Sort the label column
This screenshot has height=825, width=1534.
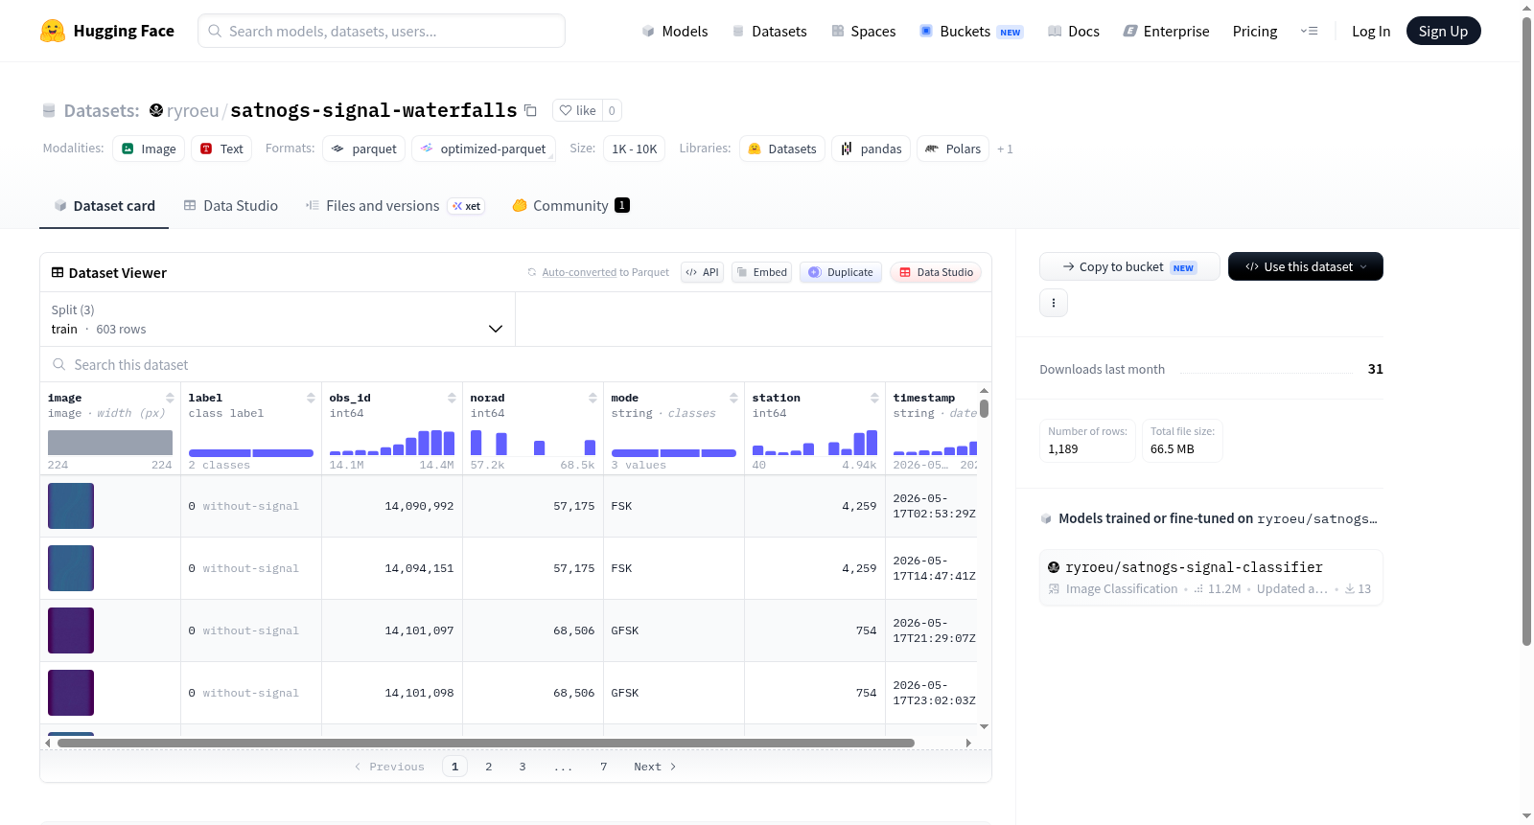point(311,398)
